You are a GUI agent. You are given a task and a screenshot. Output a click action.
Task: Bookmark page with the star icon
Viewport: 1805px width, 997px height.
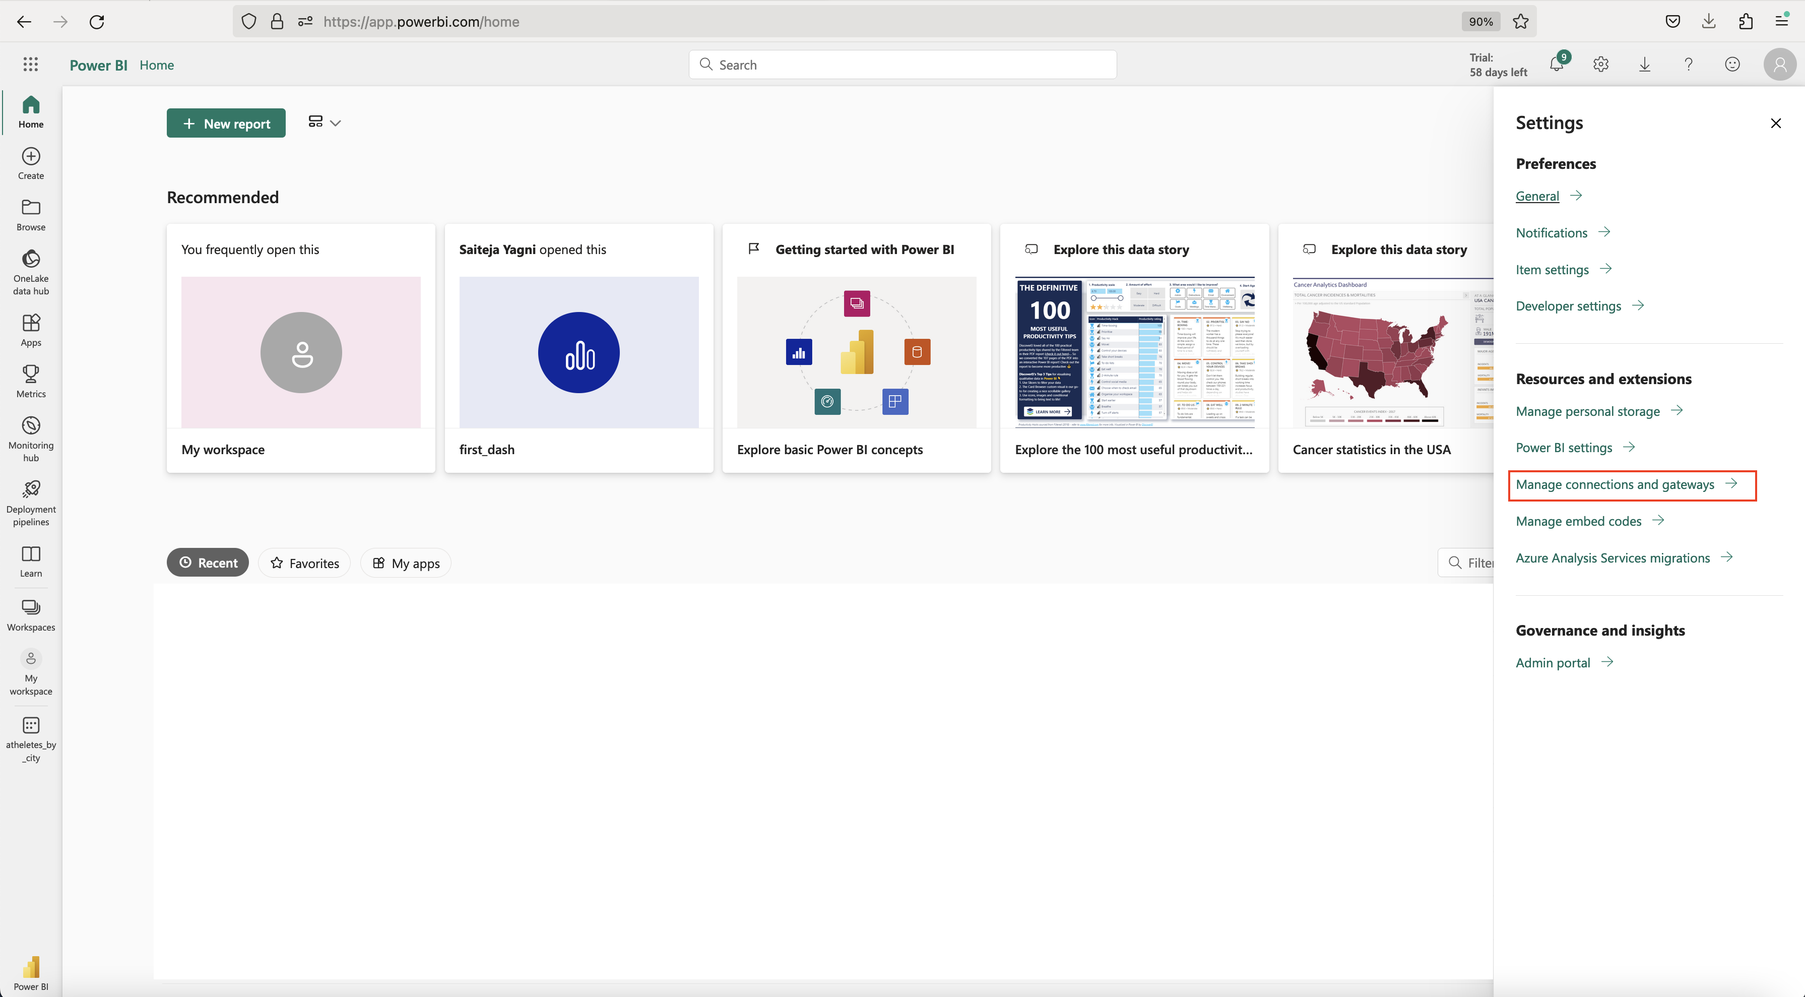[x=1520, y=22]
